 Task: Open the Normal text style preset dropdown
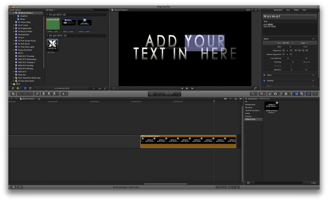tap(290, 16)
